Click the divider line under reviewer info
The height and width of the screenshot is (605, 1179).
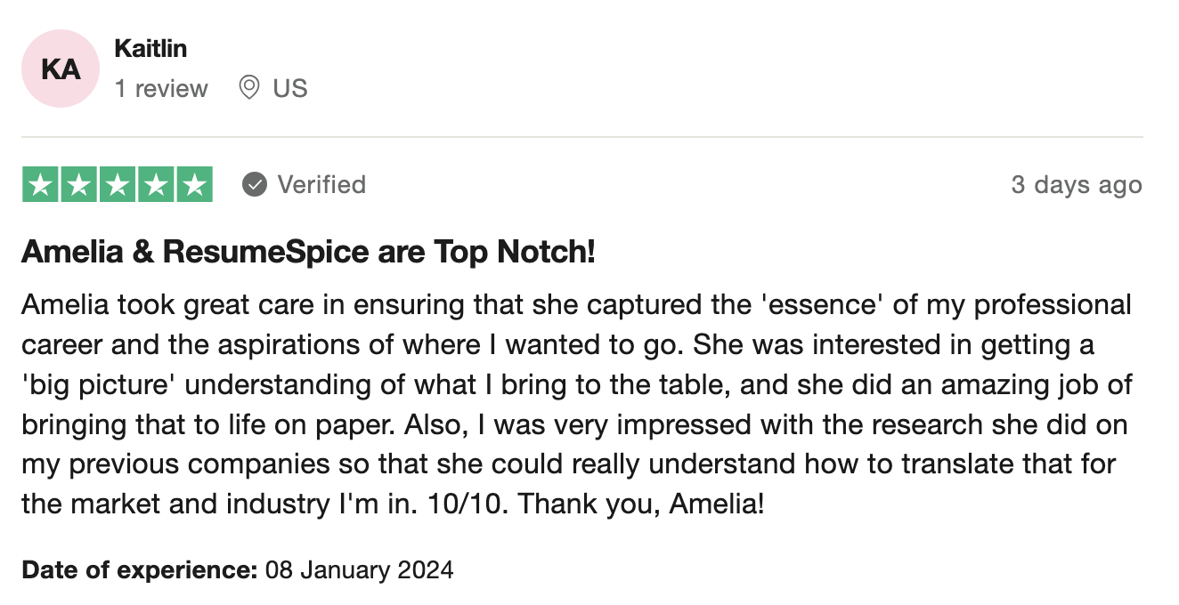582,137
